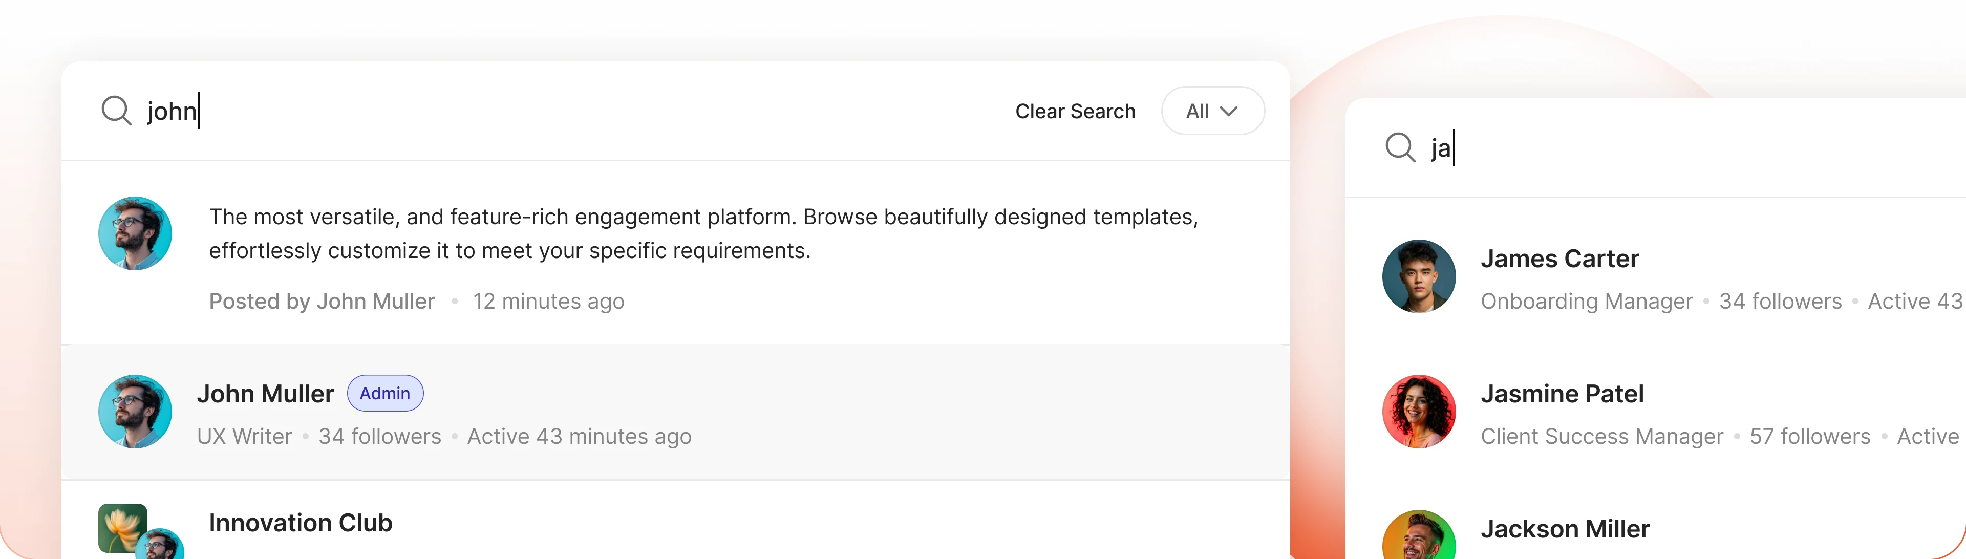Click "Onboarding Manager" role text
This screenshot has width=1966, height=559.
(x=1586, y=301)
